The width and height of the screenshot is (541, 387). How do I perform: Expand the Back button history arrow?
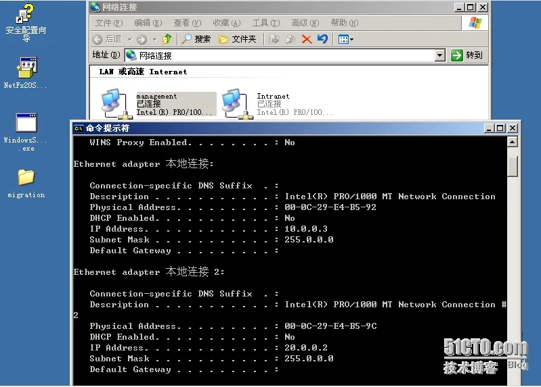130,40
